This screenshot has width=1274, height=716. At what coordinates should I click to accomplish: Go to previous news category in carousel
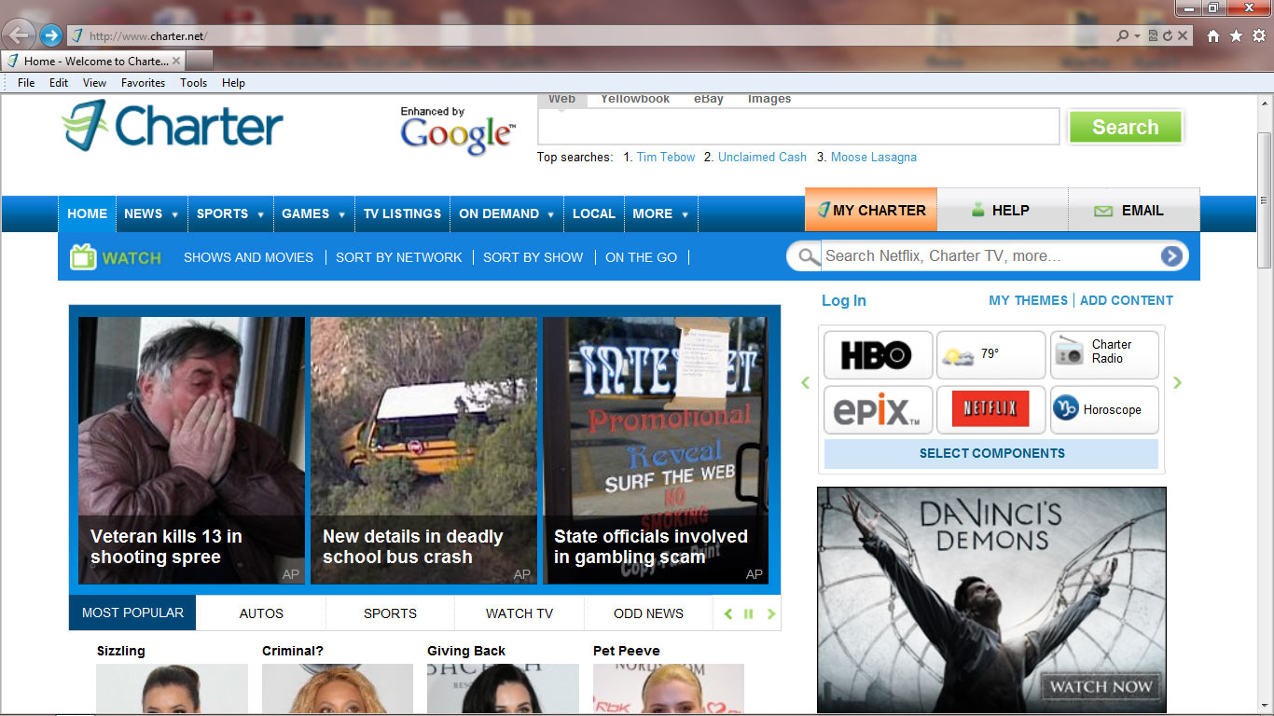[728, 613]
